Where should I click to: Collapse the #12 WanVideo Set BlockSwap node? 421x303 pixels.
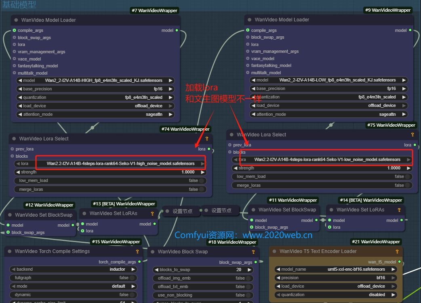(x=10, y=215)
